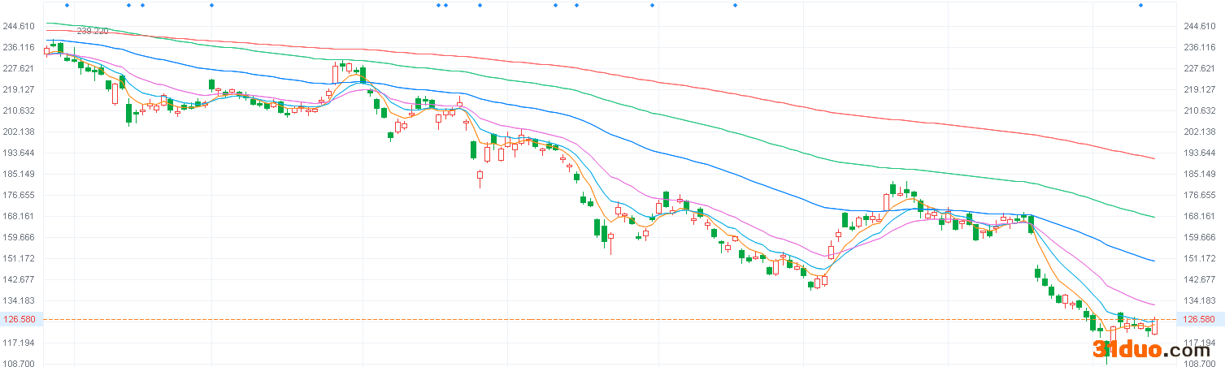Select the second blue event dot from left
This screenshot has width=1225, height=367.
(128, 6)
